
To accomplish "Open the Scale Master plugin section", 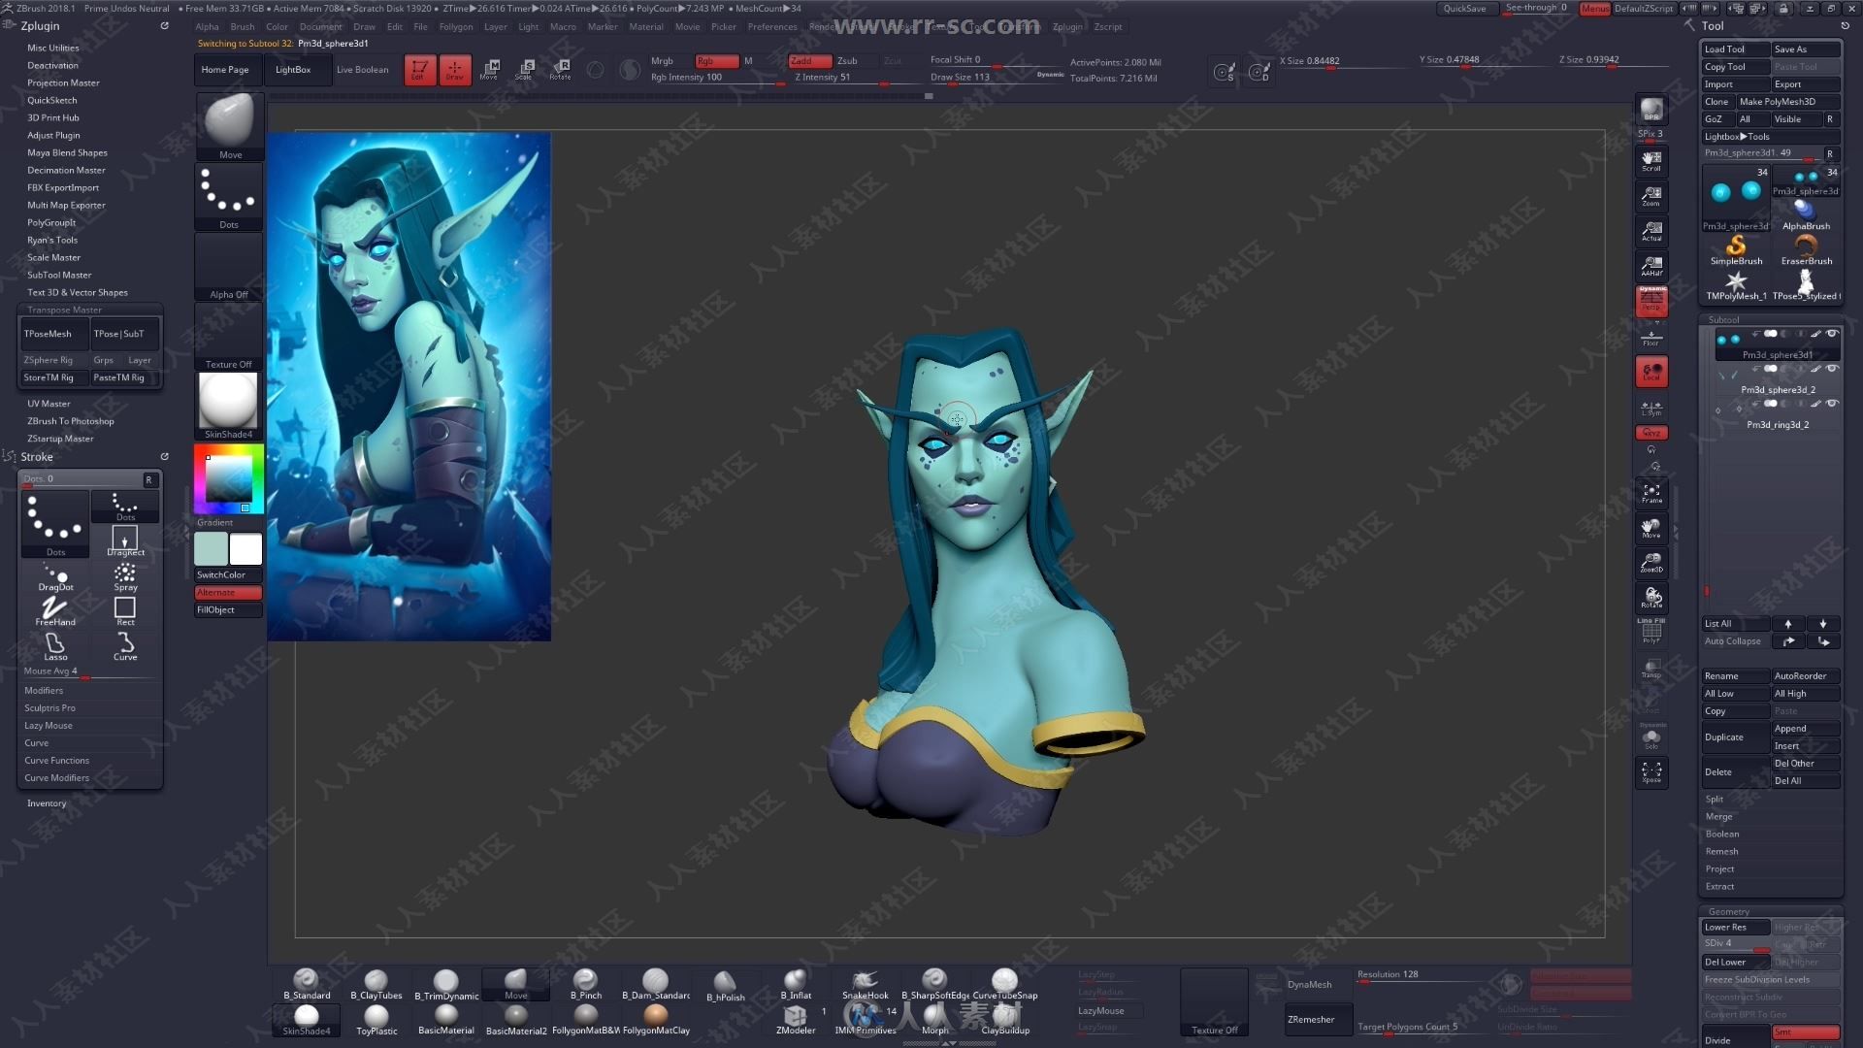I will [54, 257].
